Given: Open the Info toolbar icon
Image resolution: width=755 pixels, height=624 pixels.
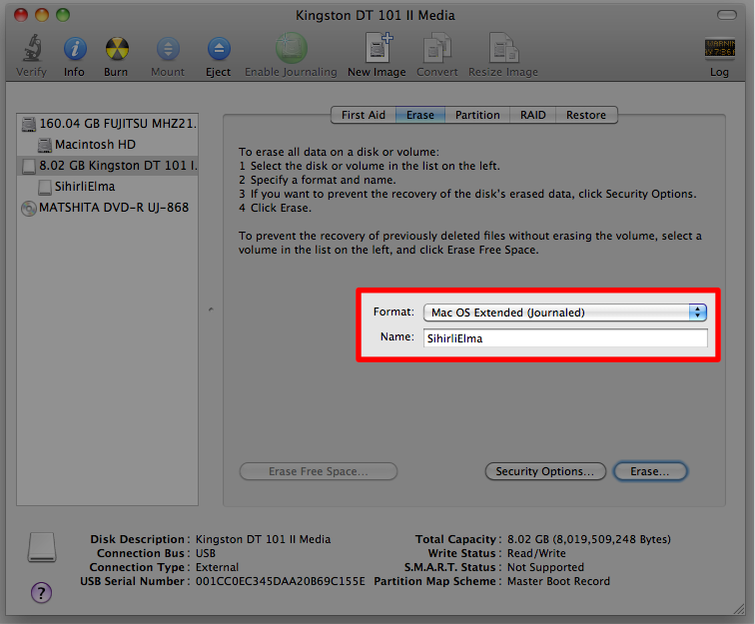Looking at the screenshot, I should click(x=75, y=49).
